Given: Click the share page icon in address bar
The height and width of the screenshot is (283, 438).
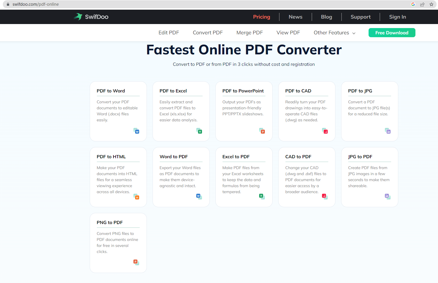Looking at the screenshot, I should [422, 4].
